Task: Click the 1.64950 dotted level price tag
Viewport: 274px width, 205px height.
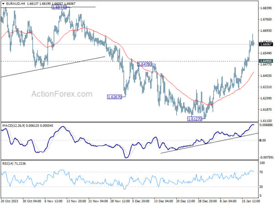Action: [266, 61]
